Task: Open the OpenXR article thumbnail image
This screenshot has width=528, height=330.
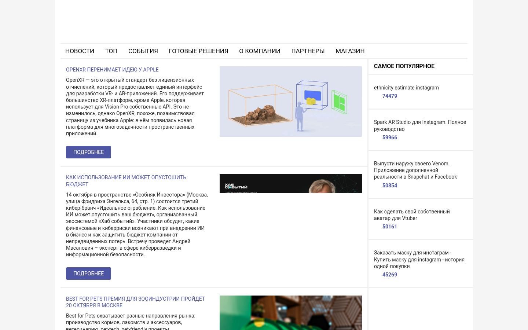Action: click(291, 102)
